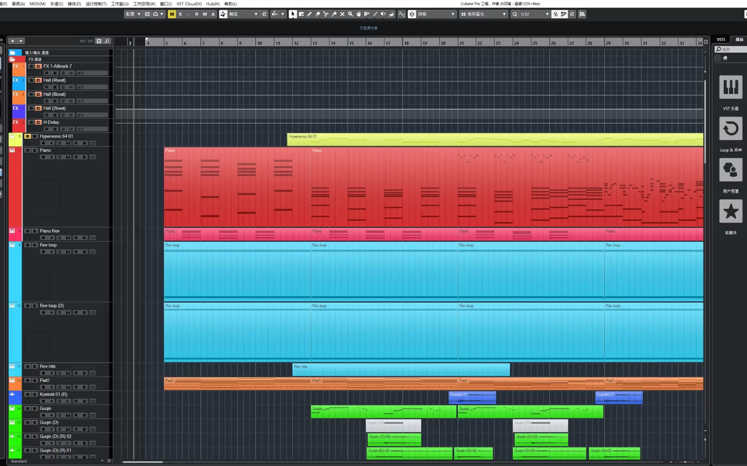This screenshot has height=466, width=747.
Task: Open the 配置 setup dropdown
Action: coord(133,14)
